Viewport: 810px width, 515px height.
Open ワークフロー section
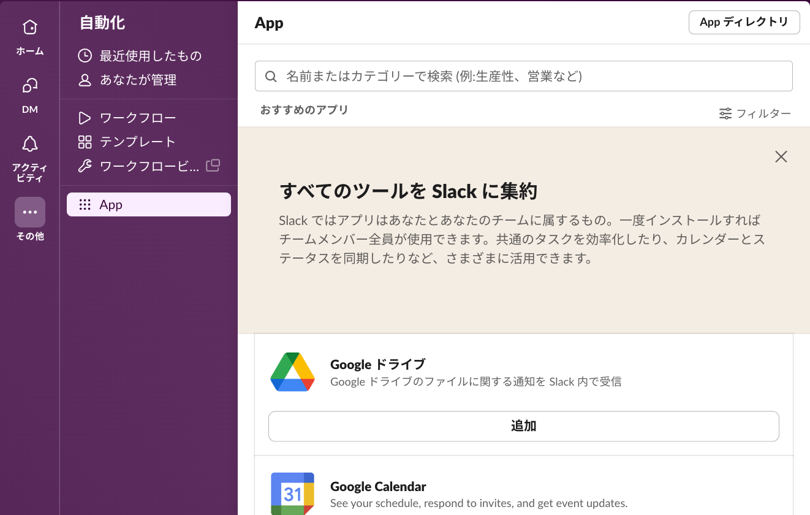(148, 118)
